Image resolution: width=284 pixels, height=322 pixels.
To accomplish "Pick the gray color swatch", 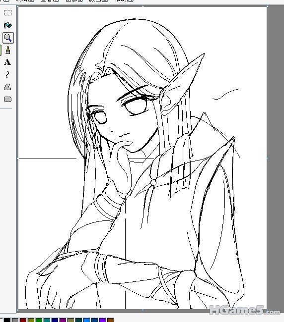I will (x=15, y=320).
